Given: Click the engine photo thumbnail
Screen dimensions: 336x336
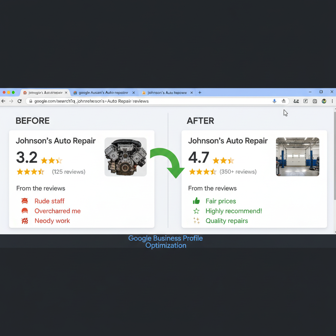Looking at the screenshot, I should pos(126,157).
